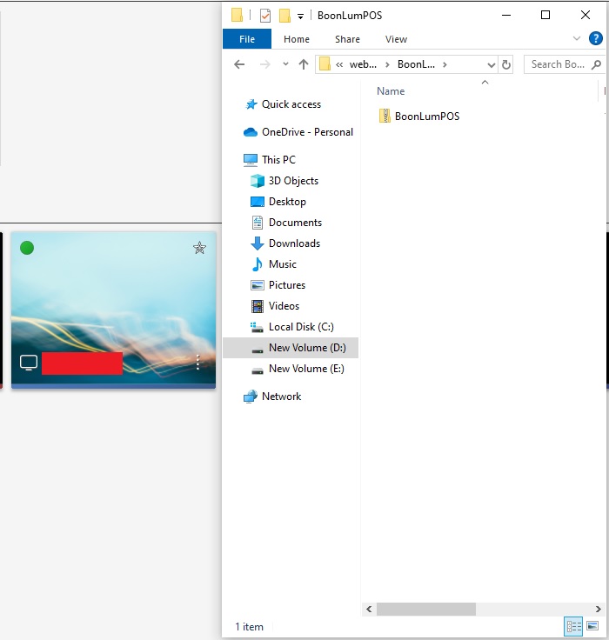Switch to the View ribbon tab

click(396, 39)
